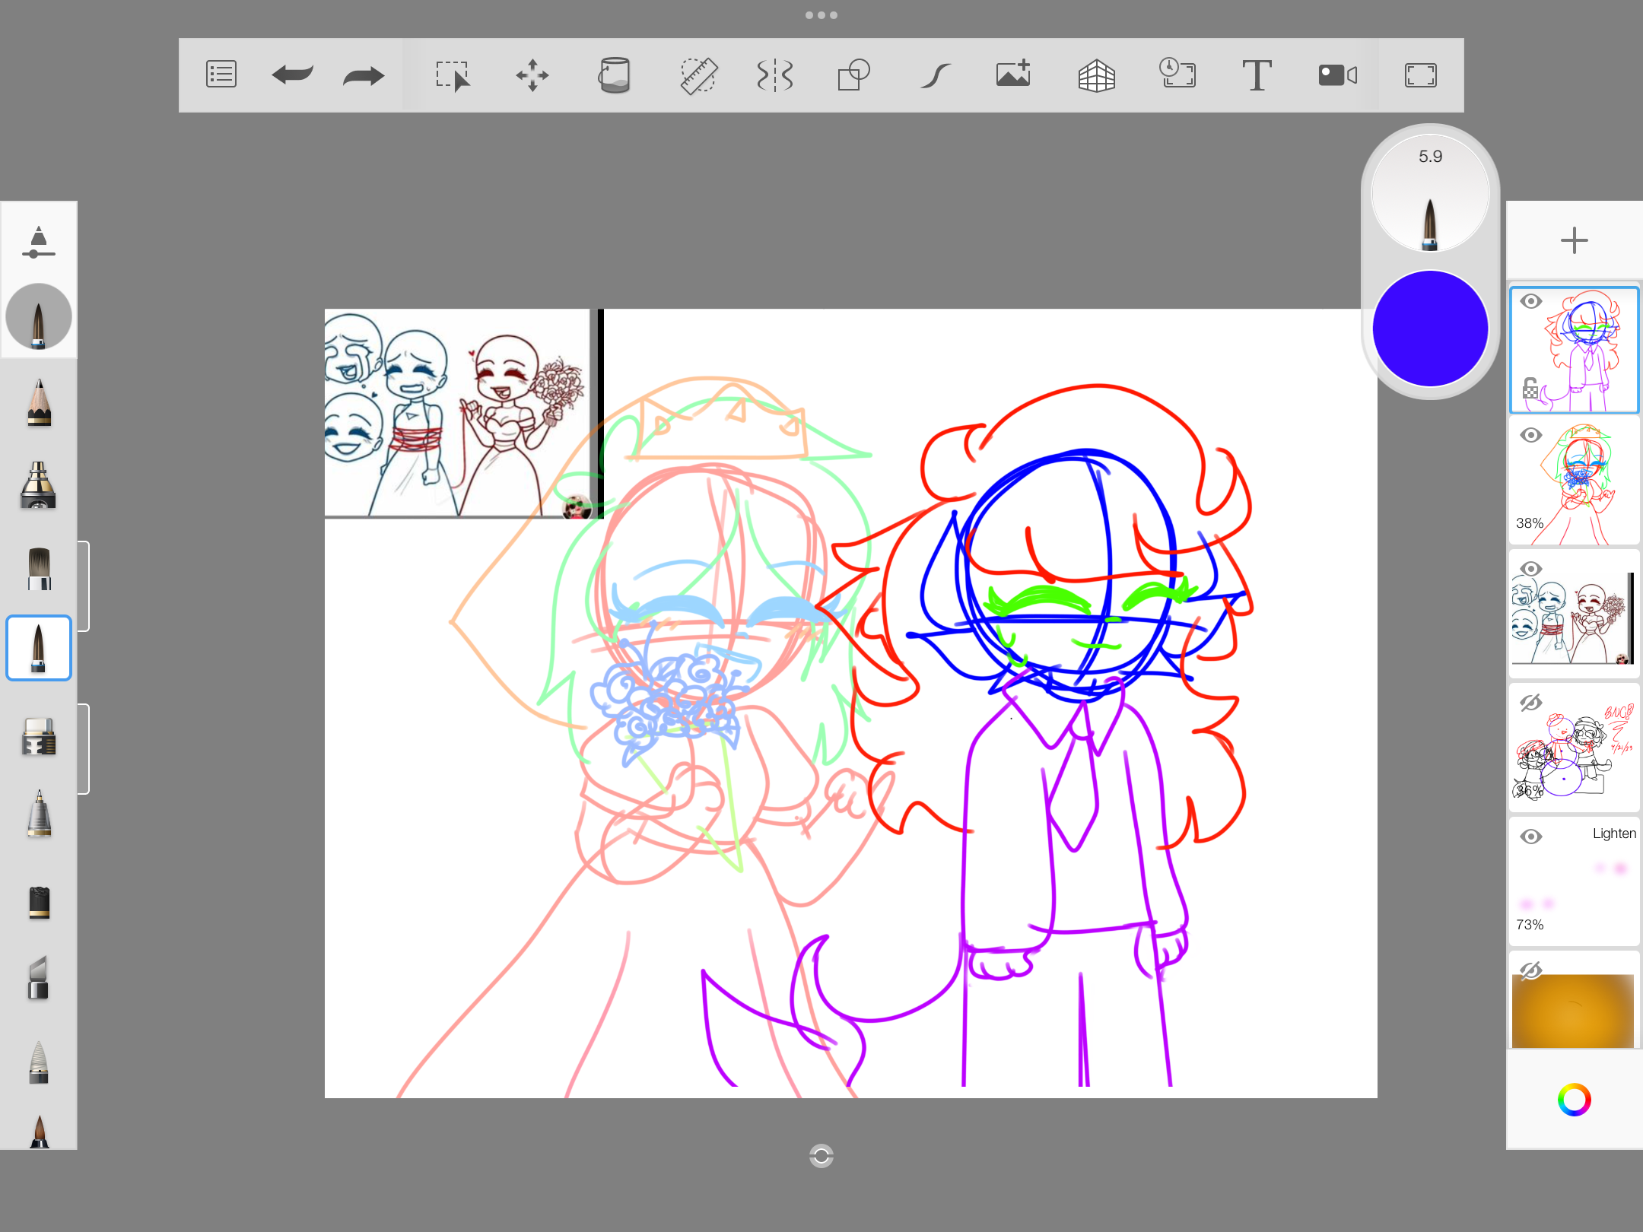Screen dimensions: 1643x1232
Task: Select the Flood Fill bucket tool
Action: pos(614,75)
